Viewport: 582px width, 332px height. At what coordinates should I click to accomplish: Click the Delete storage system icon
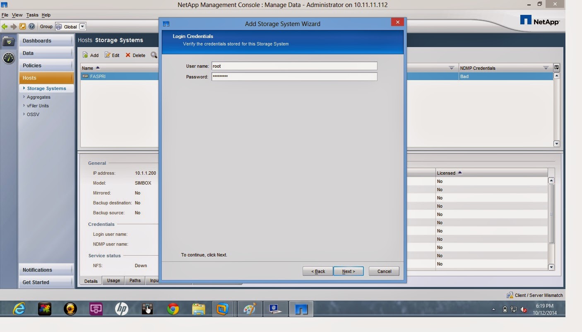135,55
